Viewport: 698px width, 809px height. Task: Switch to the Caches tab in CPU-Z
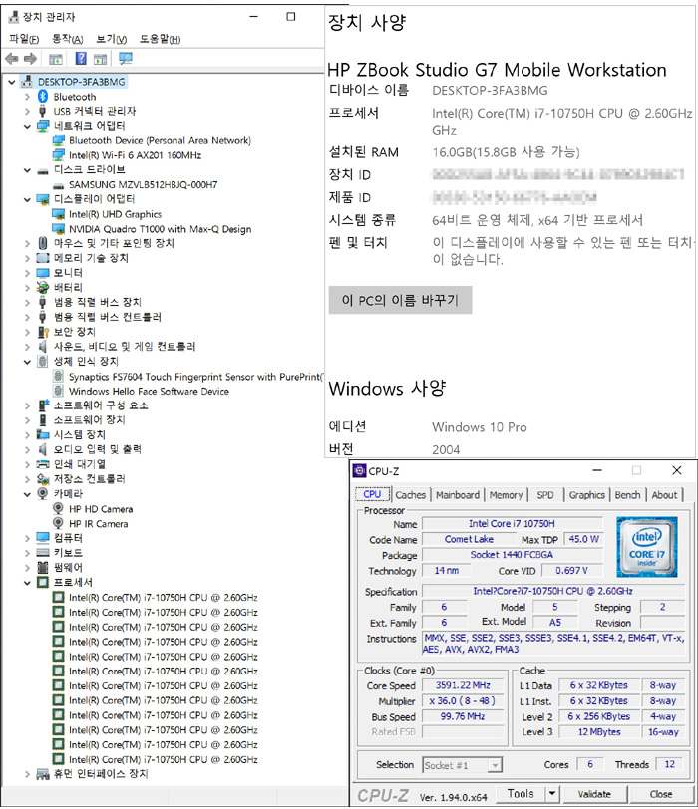pyautogui.click(x=411, y=495)
